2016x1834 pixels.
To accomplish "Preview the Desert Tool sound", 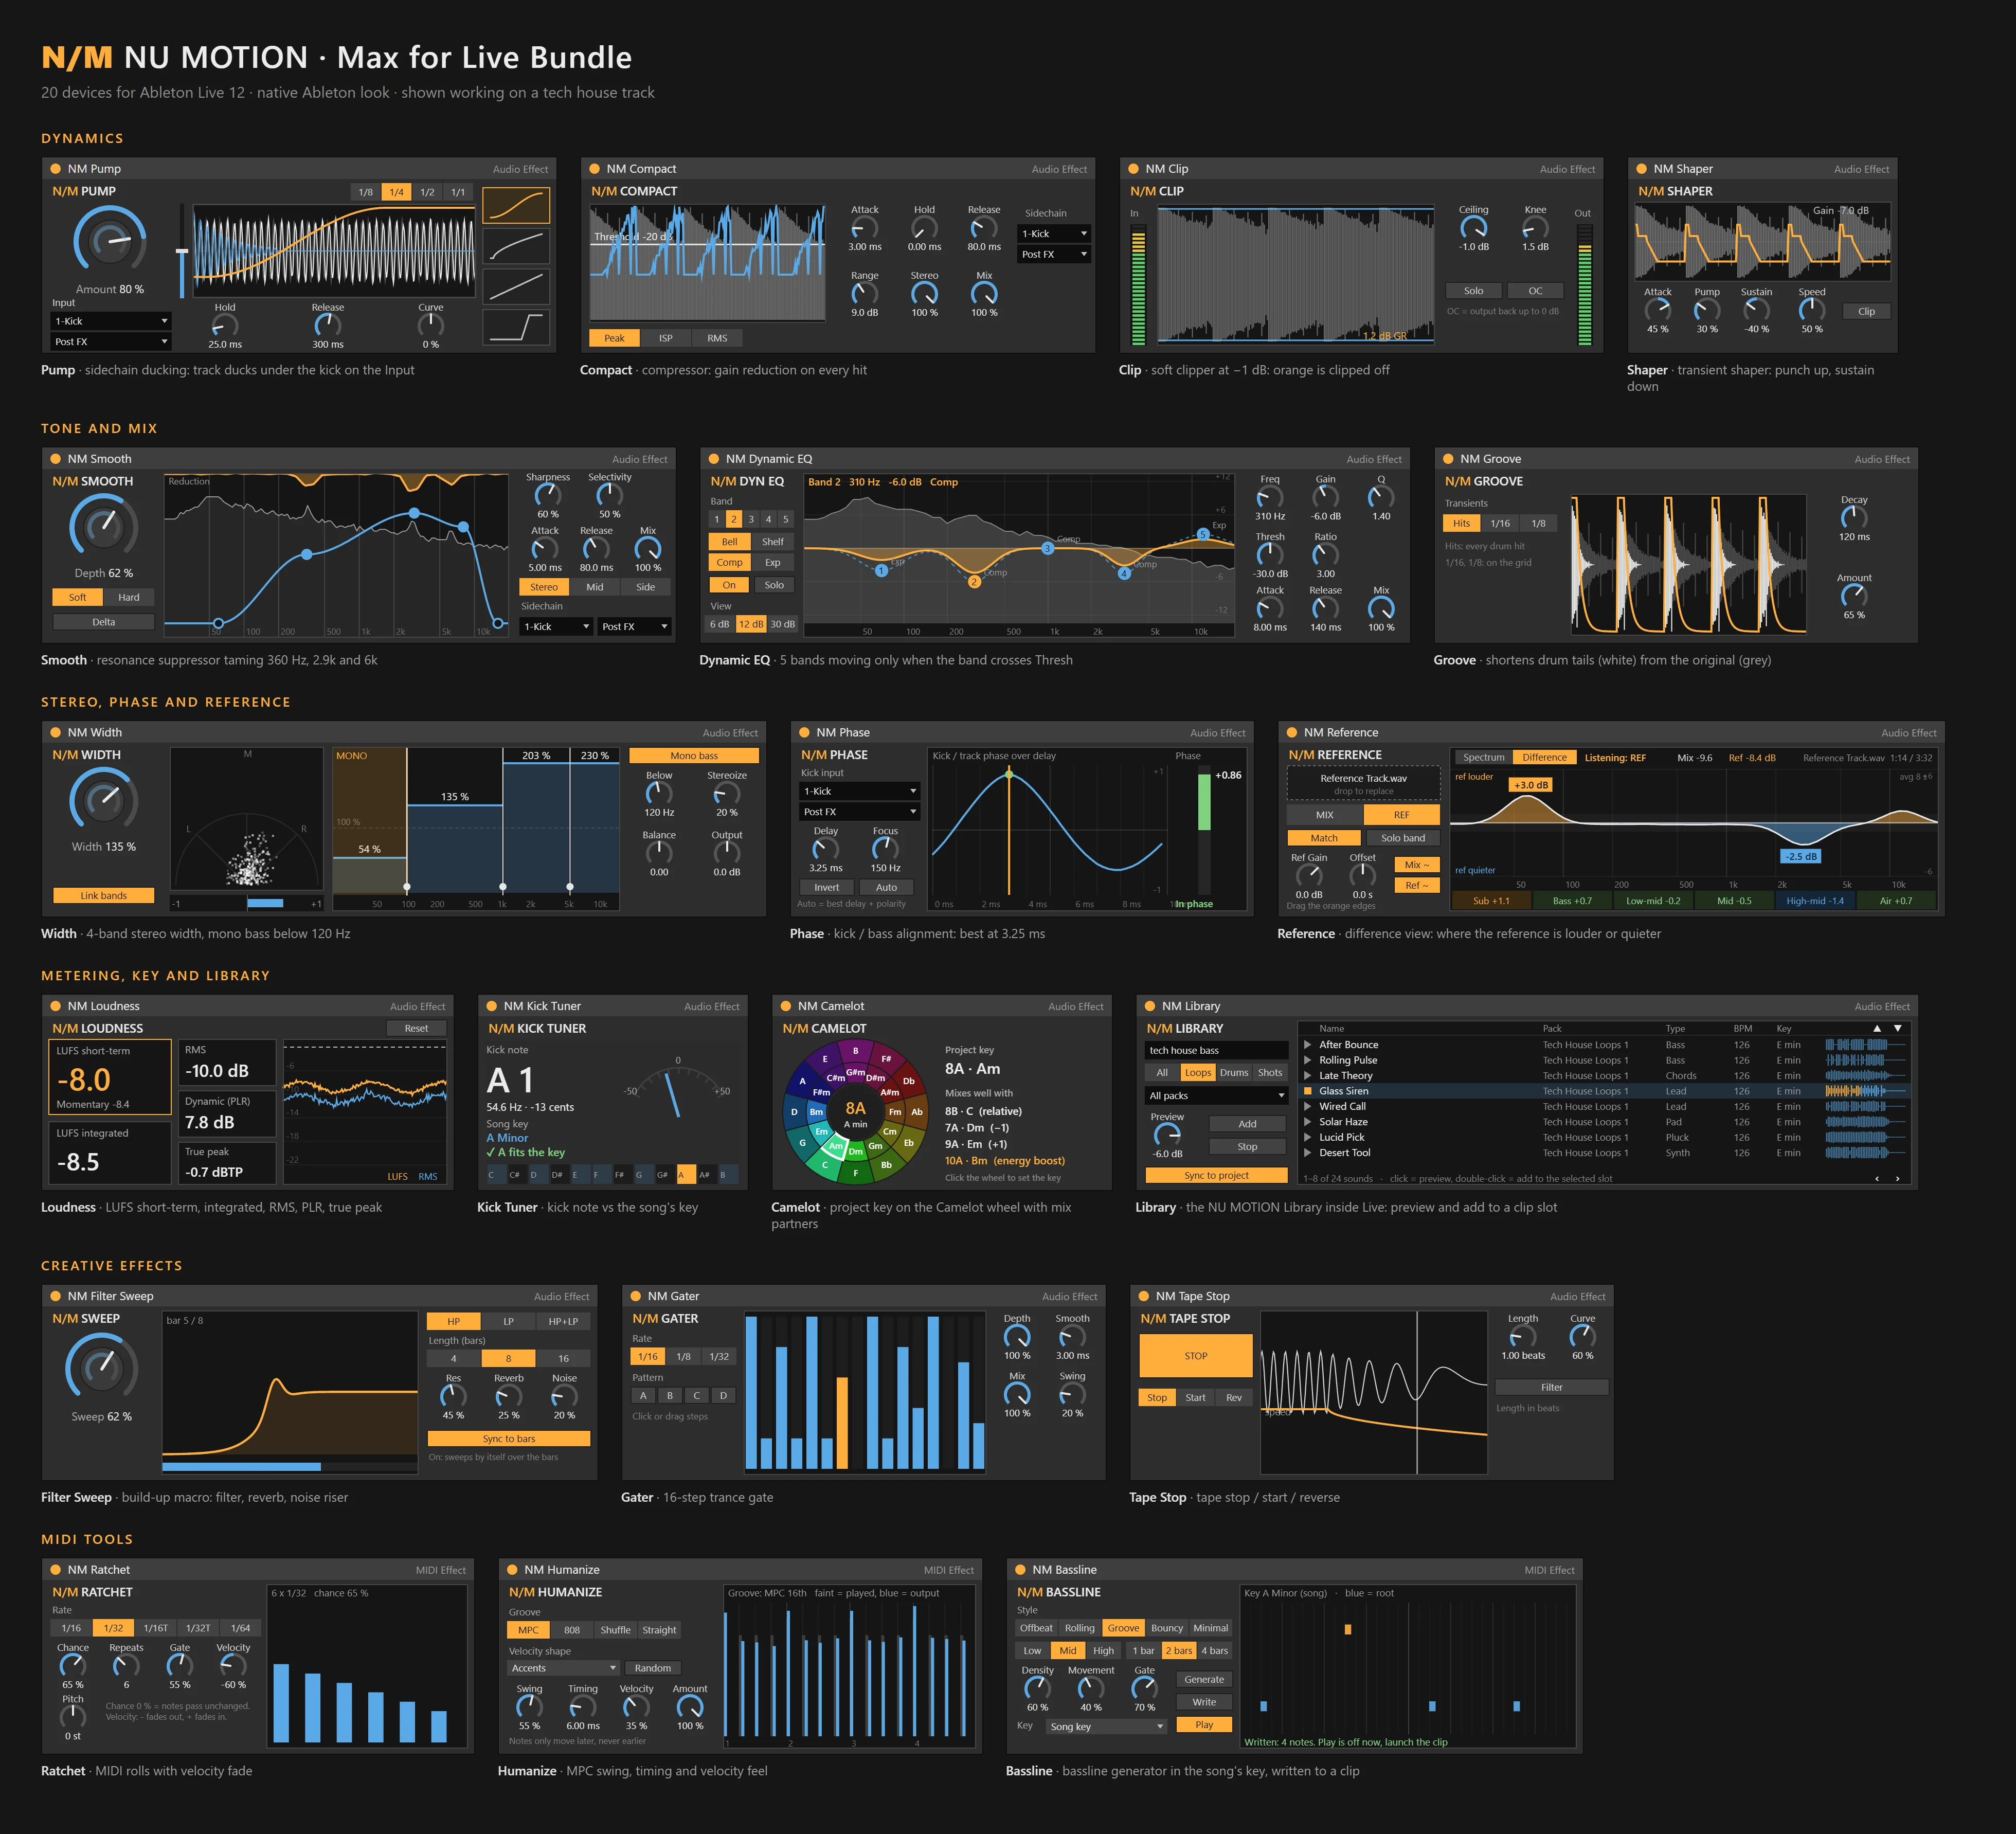I will (x=1307, y=1153).
